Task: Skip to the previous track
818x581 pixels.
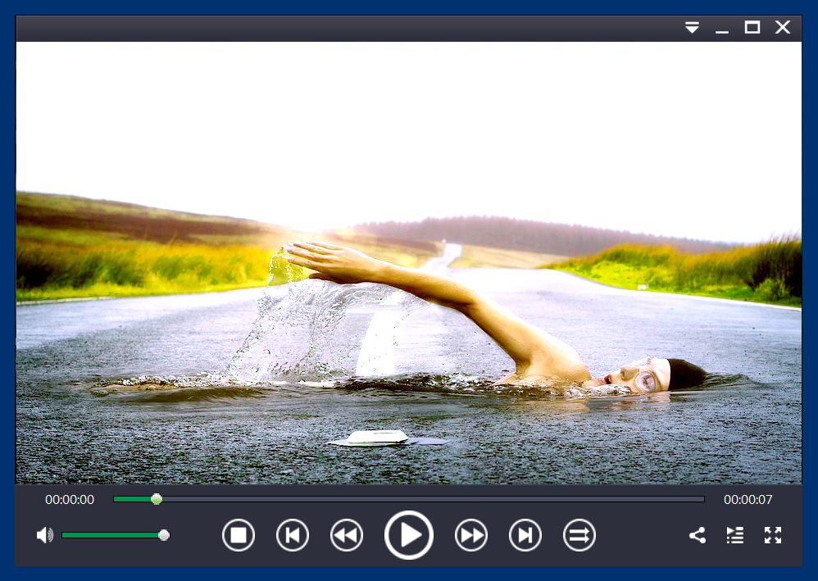Action: point(293,536)
